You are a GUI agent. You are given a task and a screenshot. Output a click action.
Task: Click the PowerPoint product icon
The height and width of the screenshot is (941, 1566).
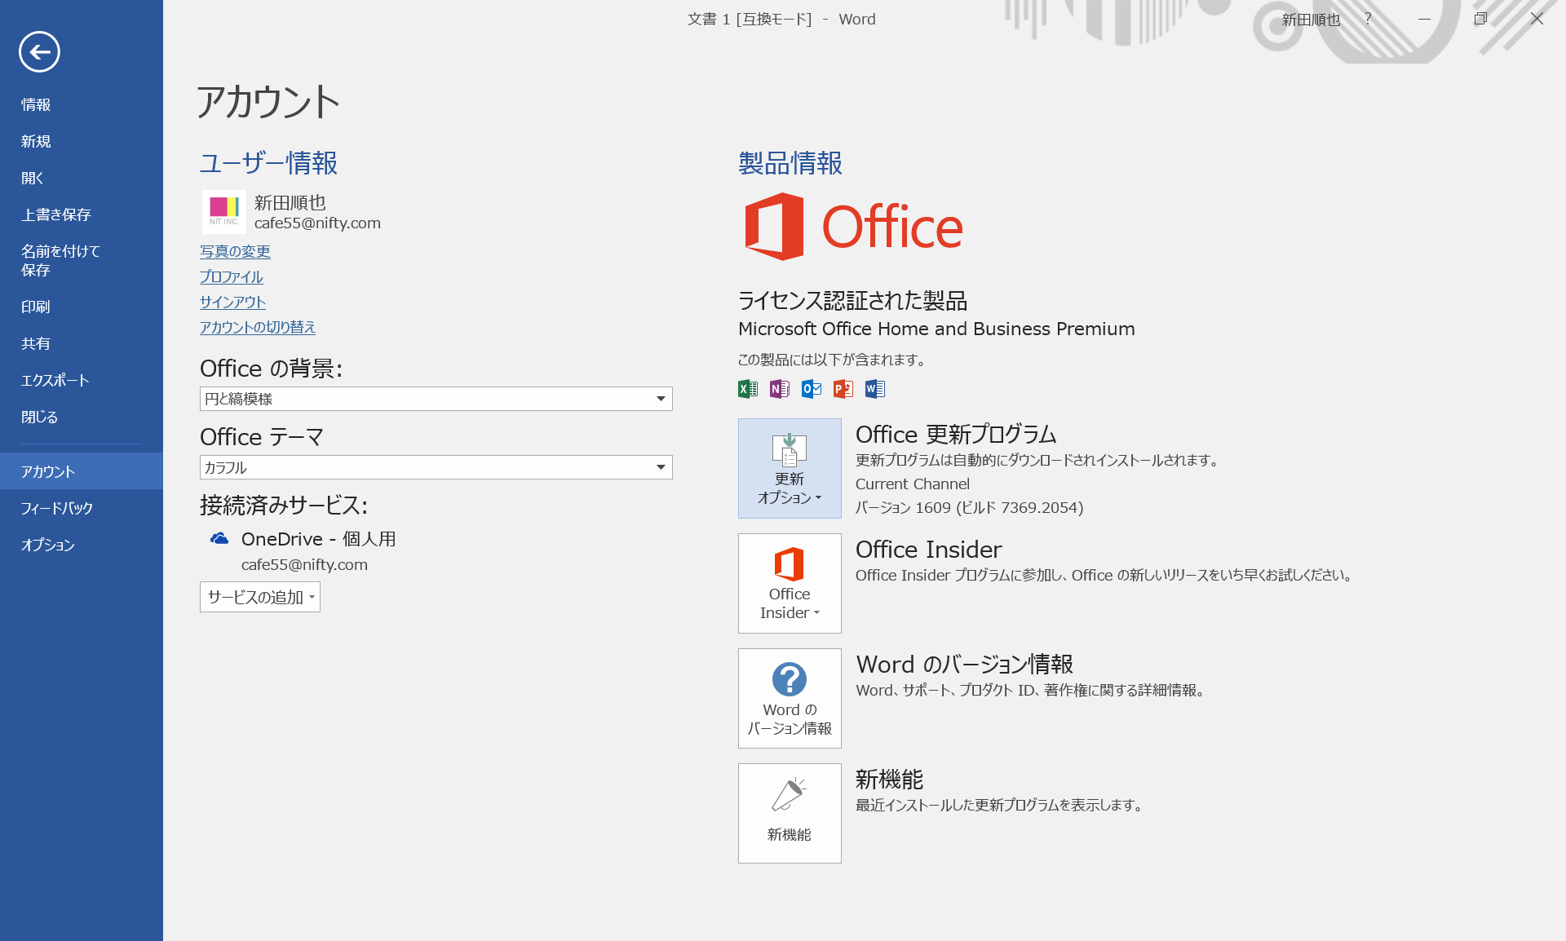pyautogui.click(x=843, y=389)
